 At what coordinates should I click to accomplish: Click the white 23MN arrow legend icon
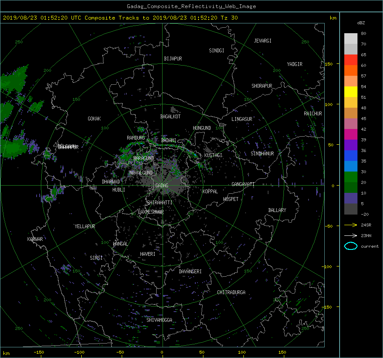pos(351,235)
